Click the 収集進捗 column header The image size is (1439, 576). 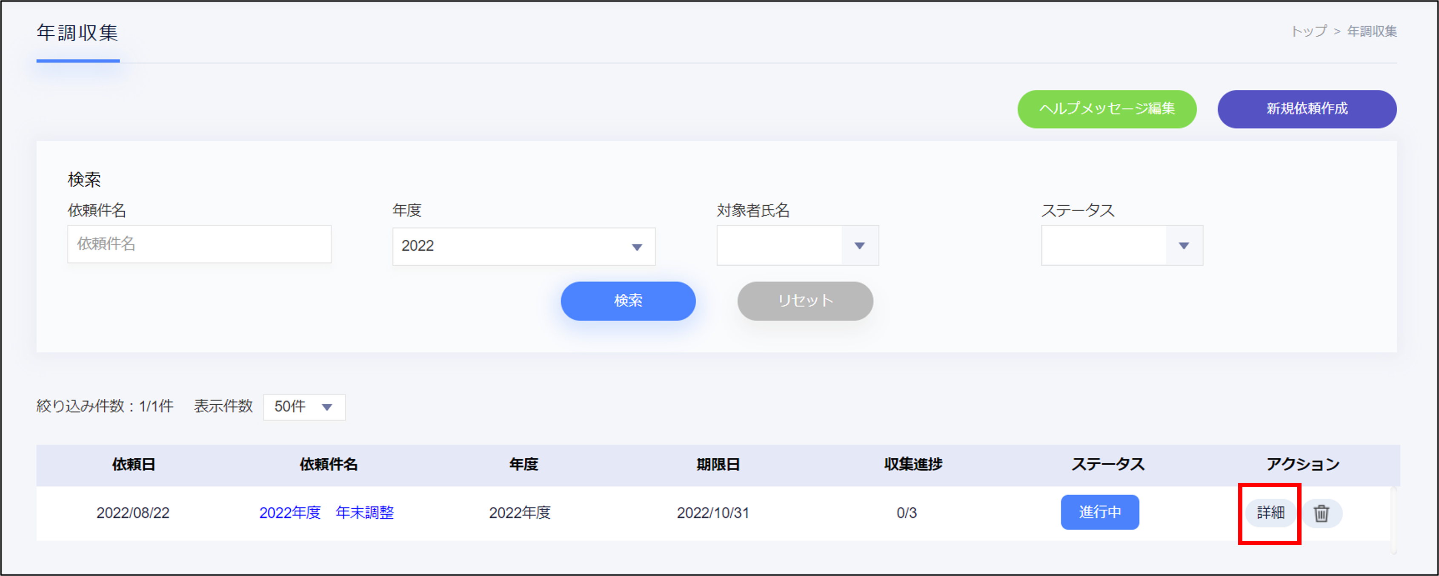click(913, 464)
